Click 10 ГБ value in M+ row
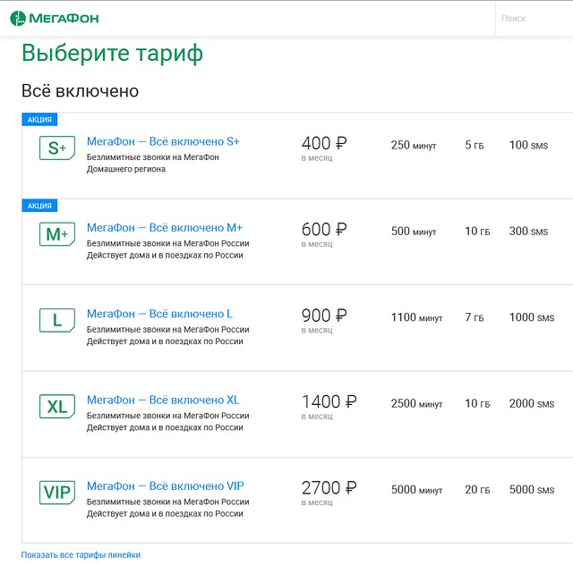Screen dimensions: 573x565 (x=477, y=232)
